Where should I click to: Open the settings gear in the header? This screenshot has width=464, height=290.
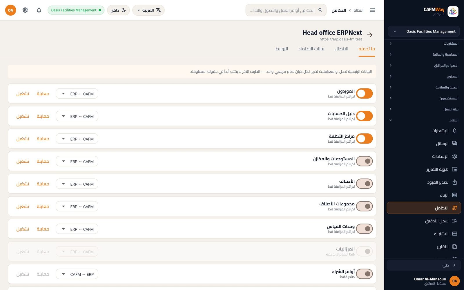pos(25,10)
